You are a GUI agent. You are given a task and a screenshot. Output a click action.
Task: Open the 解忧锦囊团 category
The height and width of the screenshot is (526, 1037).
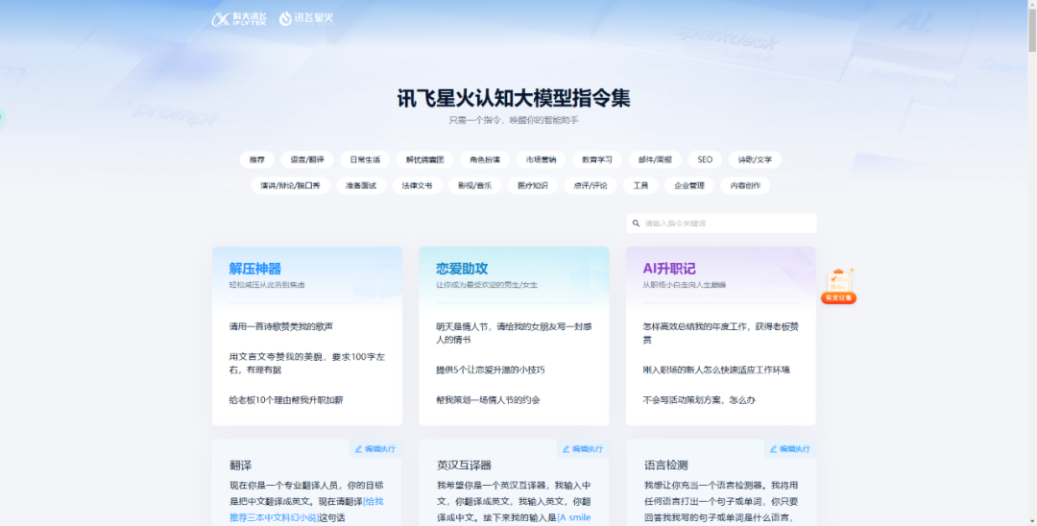pos(424,159)
